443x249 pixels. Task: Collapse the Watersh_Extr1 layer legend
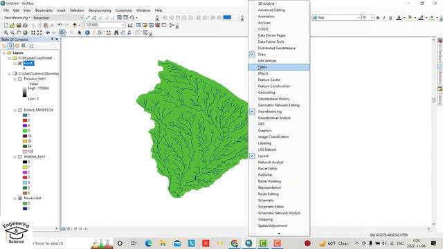(15, 157)
